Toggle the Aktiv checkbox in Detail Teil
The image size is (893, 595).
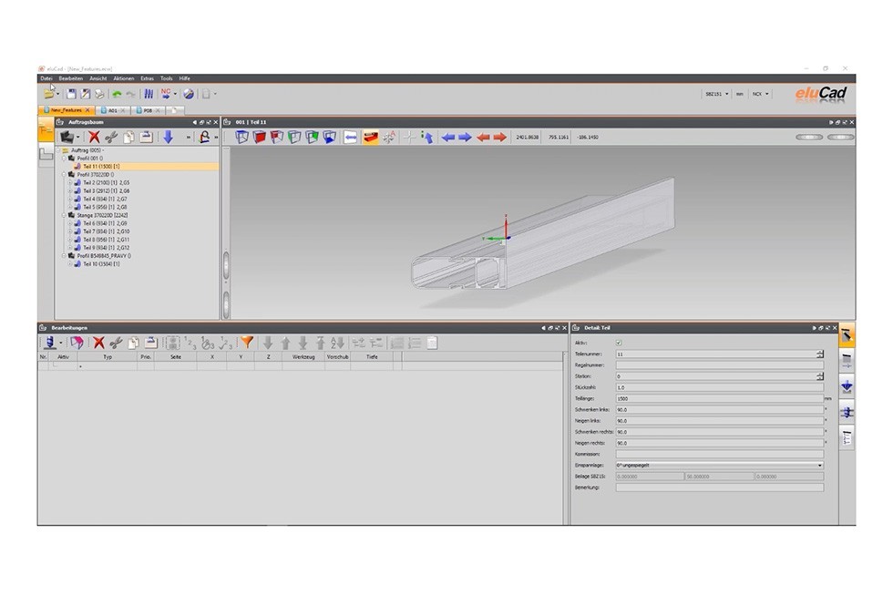click(619, 343)
